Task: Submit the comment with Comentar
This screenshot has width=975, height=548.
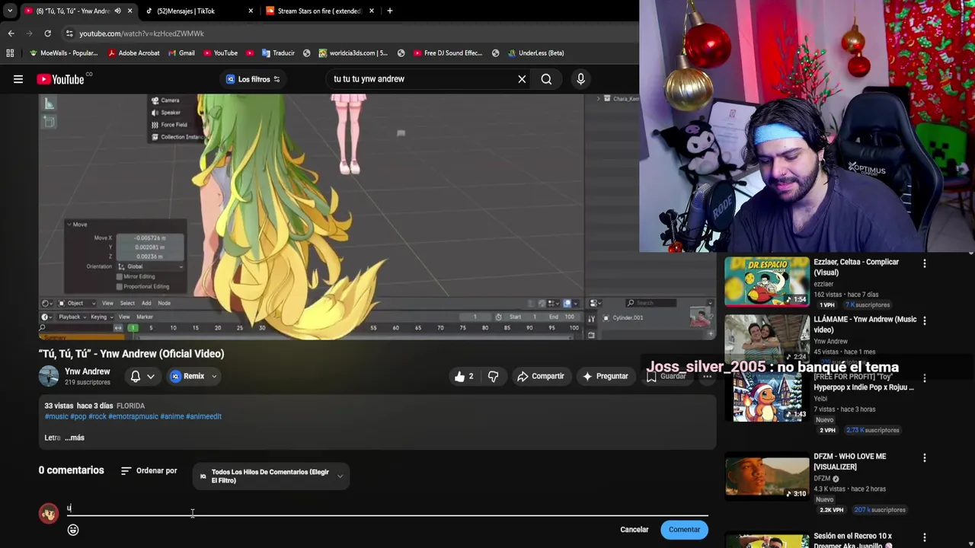Action: (684, 530)
